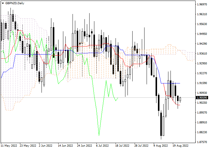
Task: Click the 1.90250 price scale label
Action: click(x=202, y=103)
